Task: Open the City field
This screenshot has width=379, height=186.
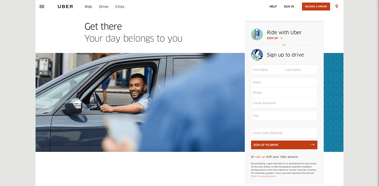Action: (x=284, y=116)
